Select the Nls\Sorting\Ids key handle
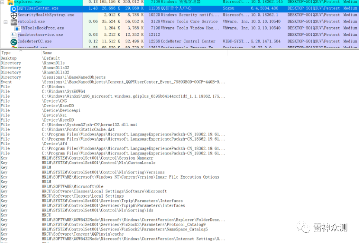Image resolution: width=359 pixels, height=243 pixels. tap(97, 210)
